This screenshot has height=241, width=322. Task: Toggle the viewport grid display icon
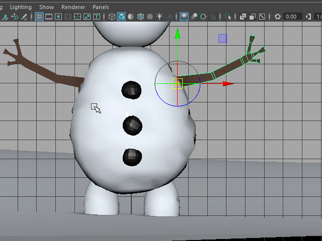click(x=39, y=17)
